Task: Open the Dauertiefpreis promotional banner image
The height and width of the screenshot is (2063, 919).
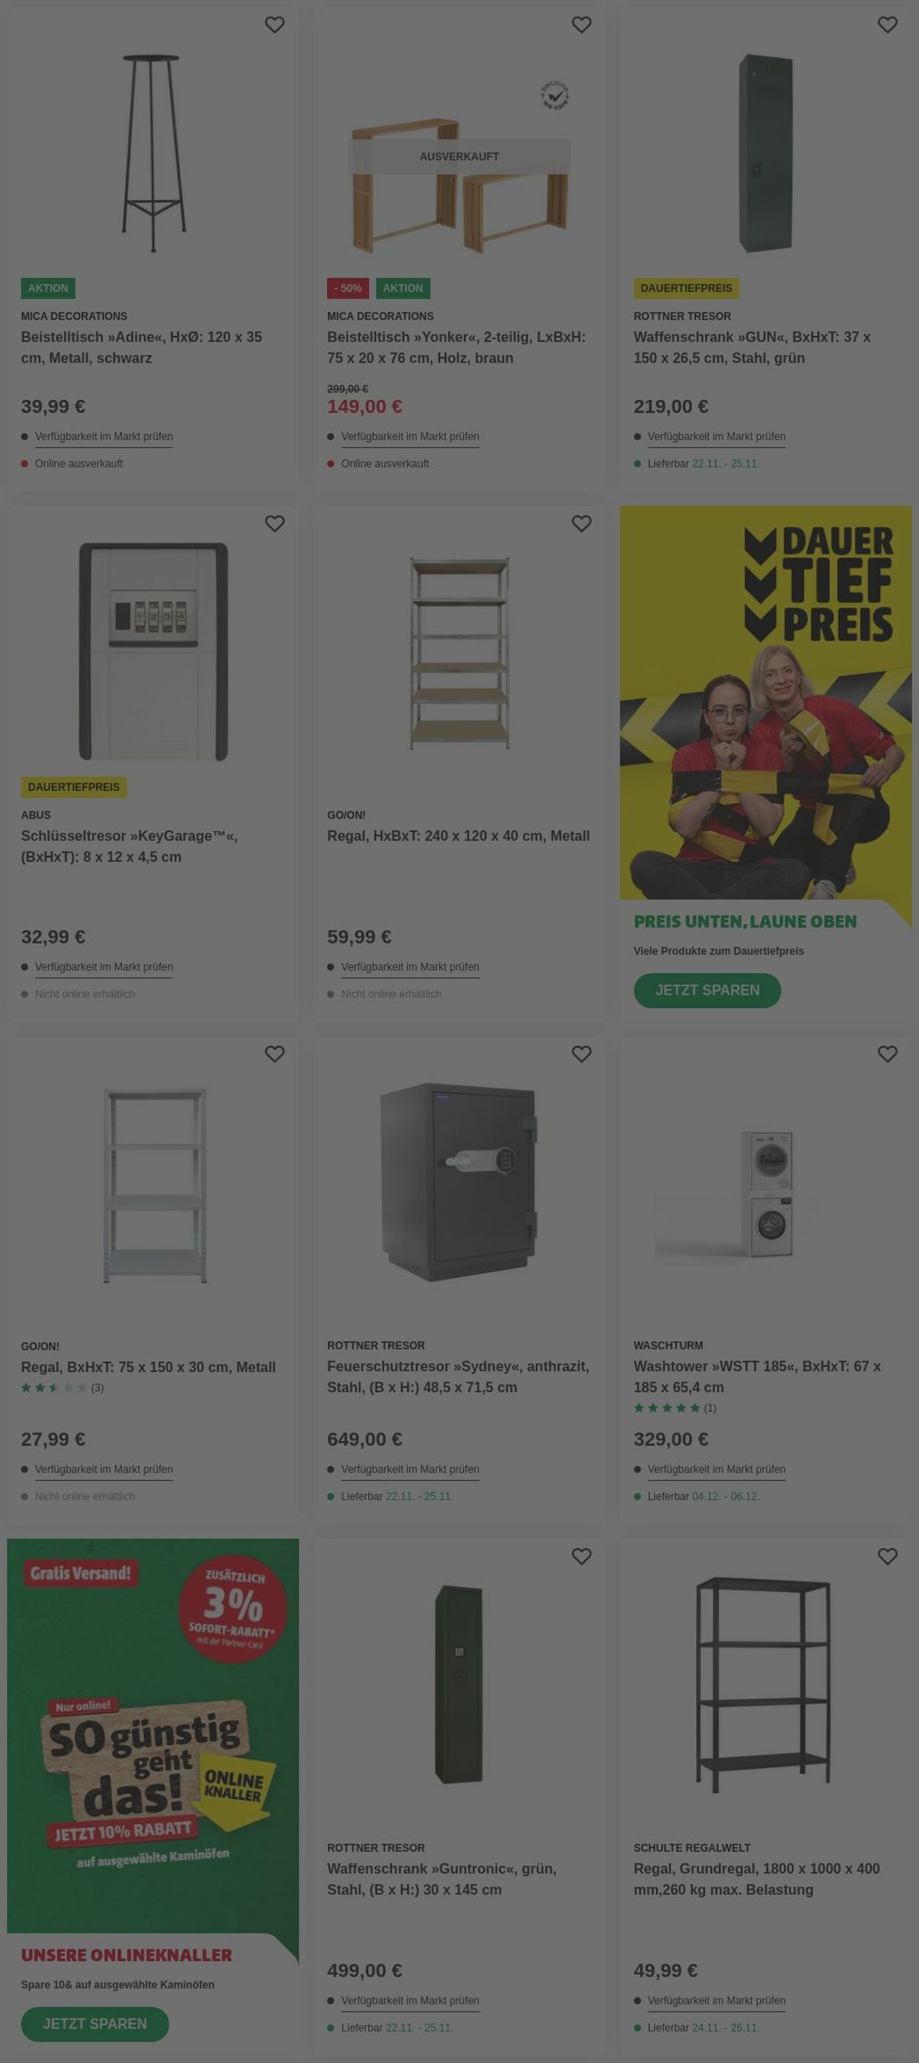Action: (765, 702)
